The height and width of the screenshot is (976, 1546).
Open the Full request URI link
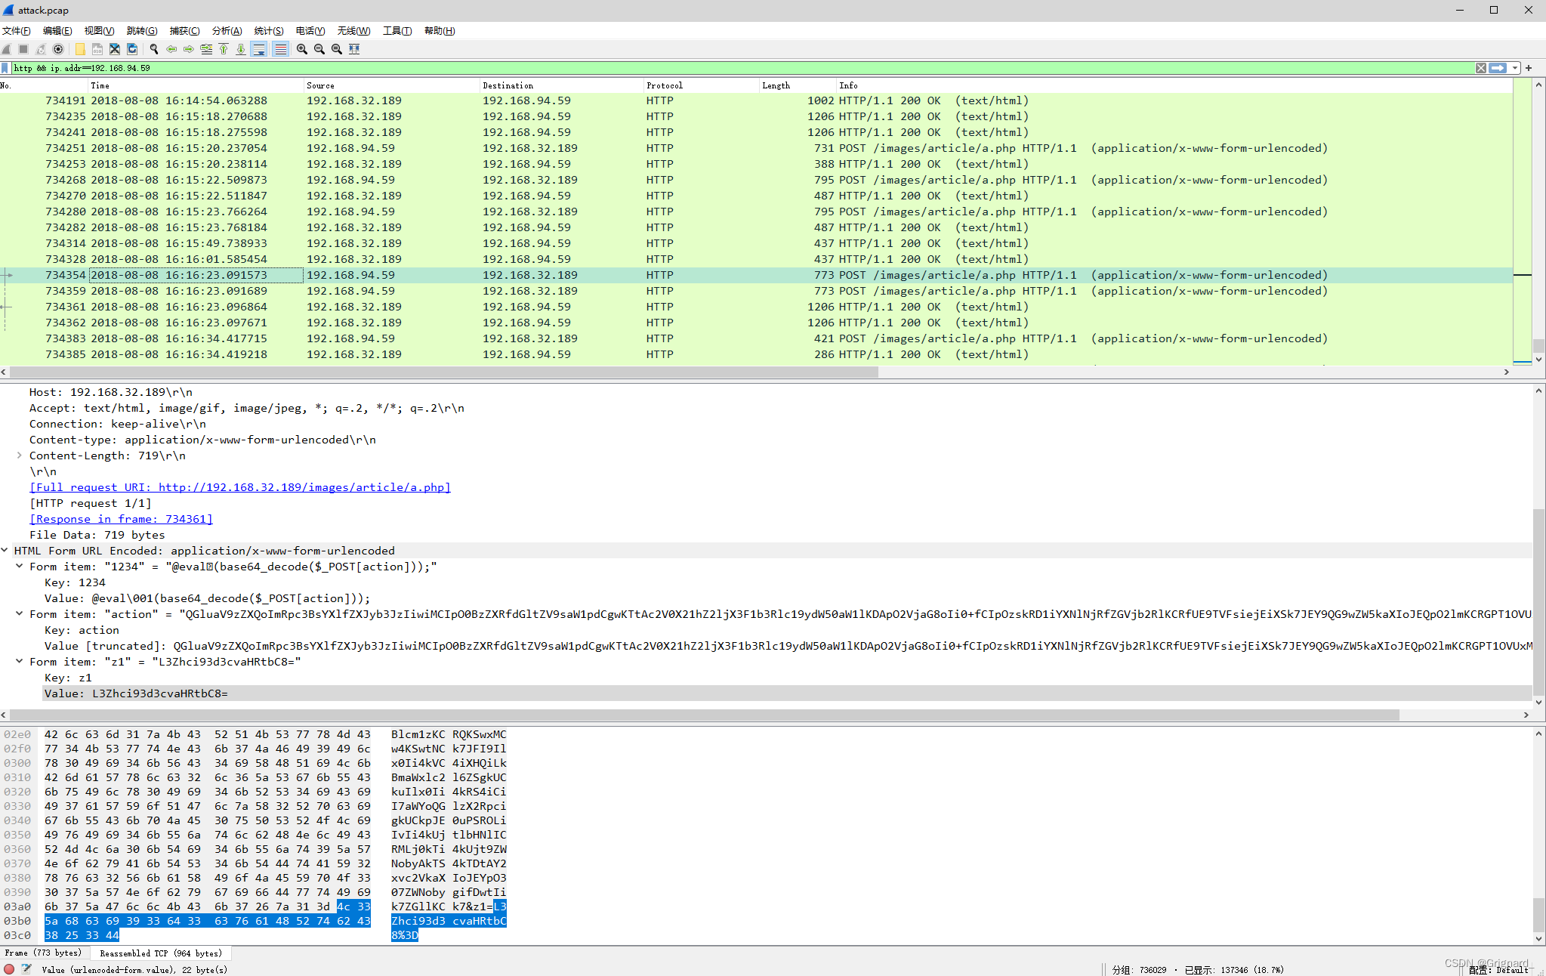pyautogui.click(x=240, y=487)
